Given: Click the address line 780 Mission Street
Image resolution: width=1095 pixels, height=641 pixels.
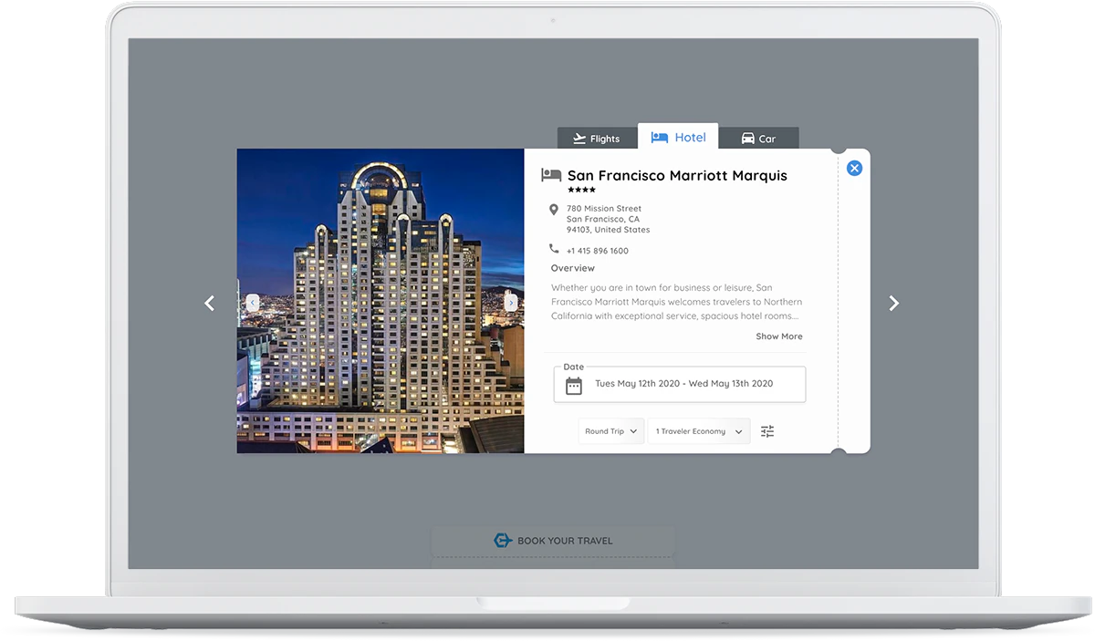Looking at the screenshot, I should click(604, 209).
